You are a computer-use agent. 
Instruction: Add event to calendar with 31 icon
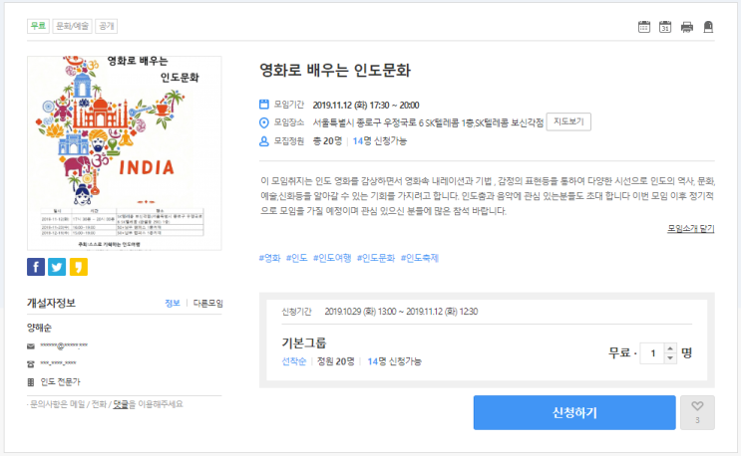pyautogui.click(x=665, y=27)
